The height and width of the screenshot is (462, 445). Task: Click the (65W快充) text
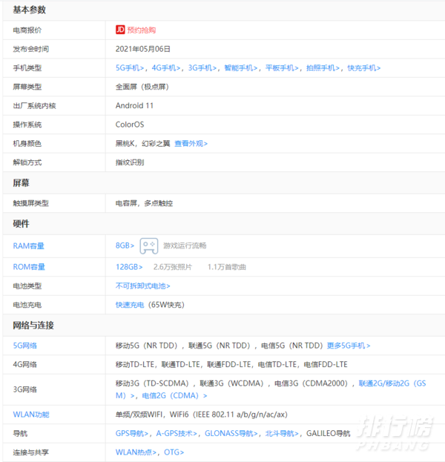click(166, 305)
